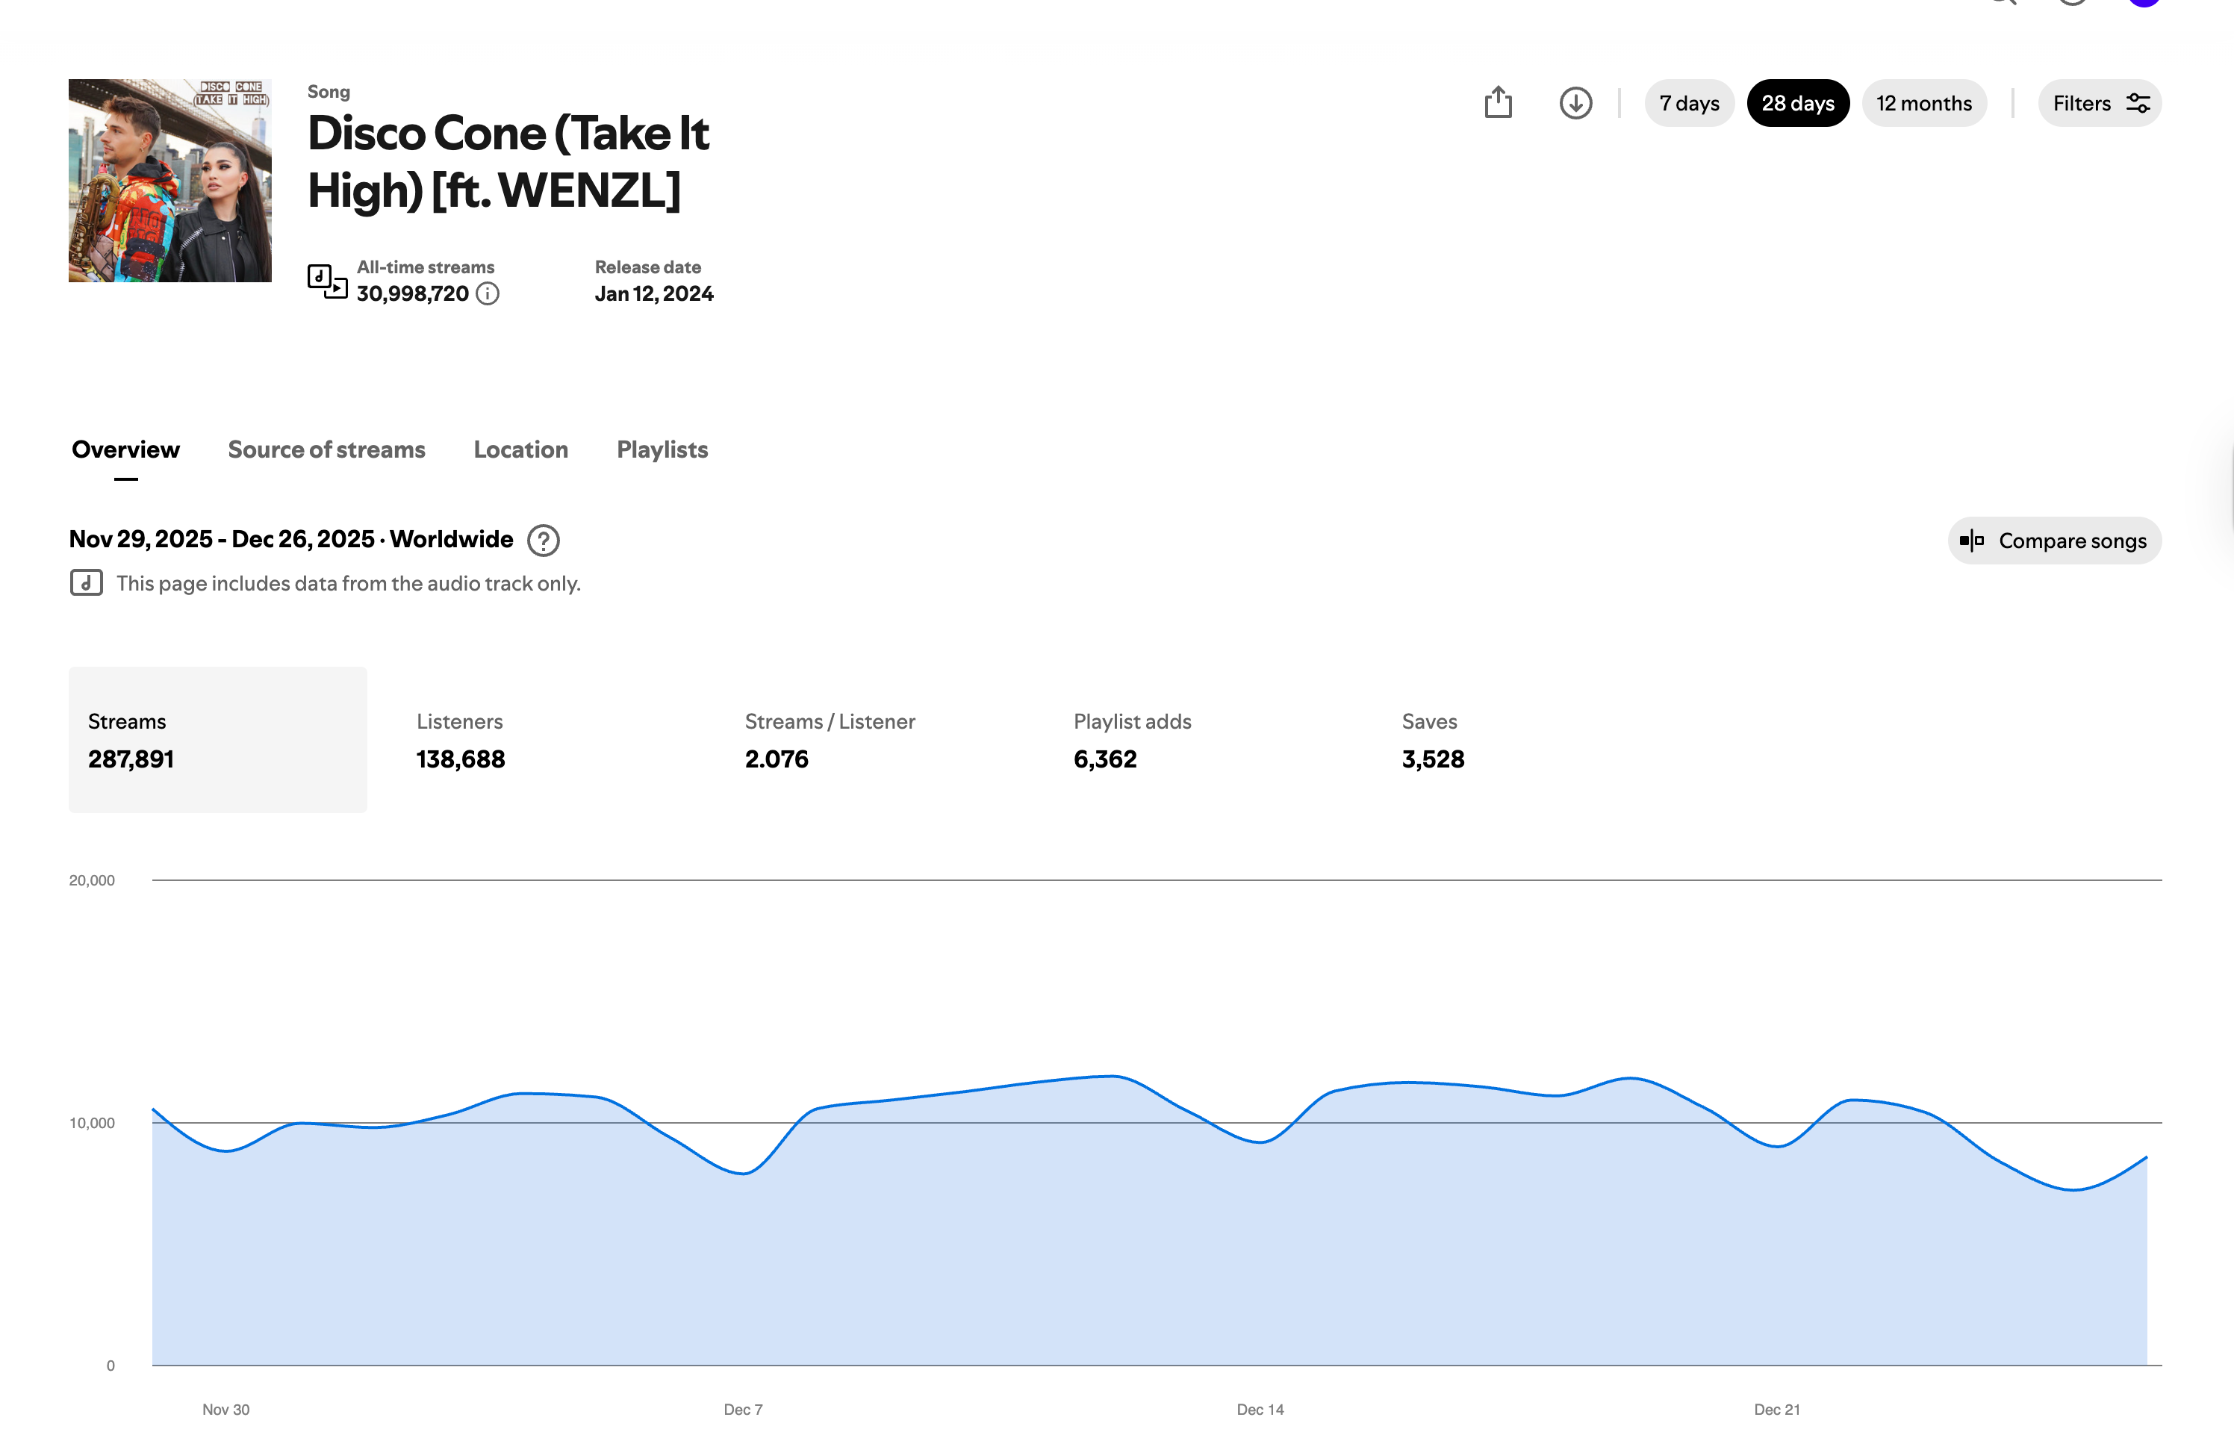Switch to the Source of streams tab
Viewport: 2234px width, 1429px height.
click(326, 450)
